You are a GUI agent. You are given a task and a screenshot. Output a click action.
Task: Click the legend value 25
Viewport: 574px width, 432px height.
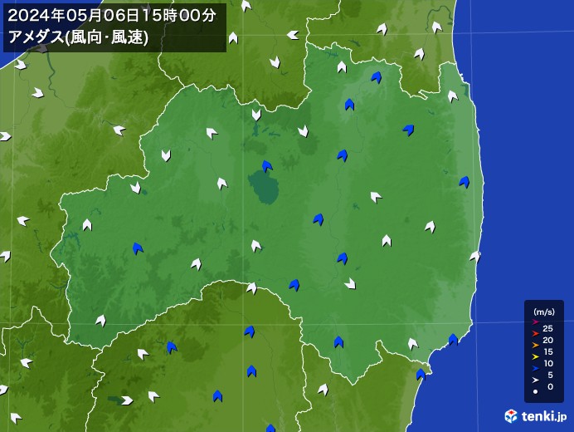pos(548,329)
